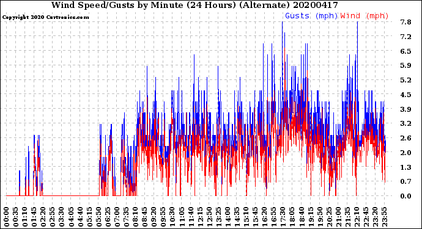This screenshot has width=422, height=229.
Task: Click the 07:35 time label
Action: (x=126, y=217)
